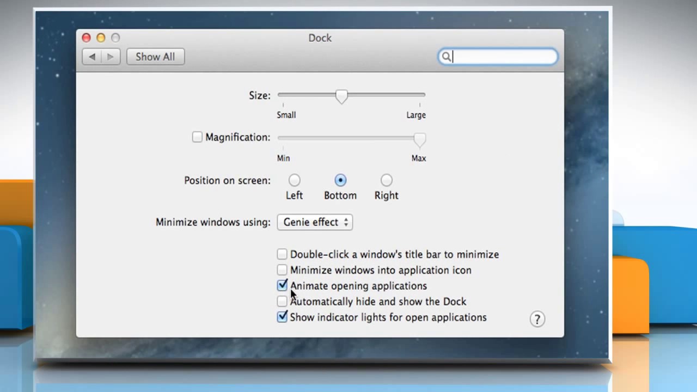
Task: Click the Magnification slider handle at Max
Action: coord(419,140)
